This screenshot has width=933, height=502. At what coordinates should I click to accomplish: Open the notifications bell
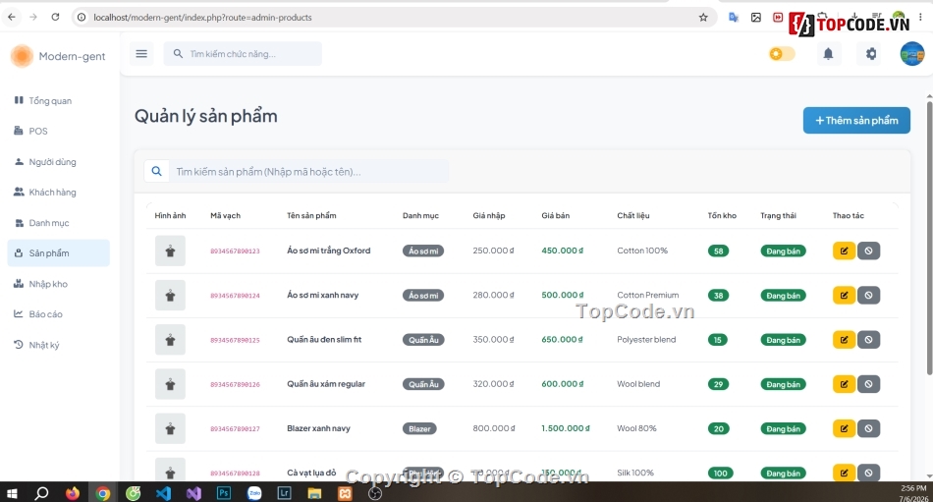pyautogui.click(x=828, y=54)
